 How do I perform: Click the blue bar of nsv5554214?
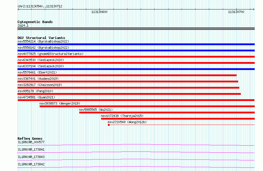(x=136, y=44)
